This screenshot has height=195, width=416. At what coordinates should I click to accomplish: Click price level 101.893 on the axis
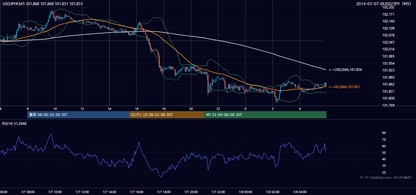click(x=389, y=77)
